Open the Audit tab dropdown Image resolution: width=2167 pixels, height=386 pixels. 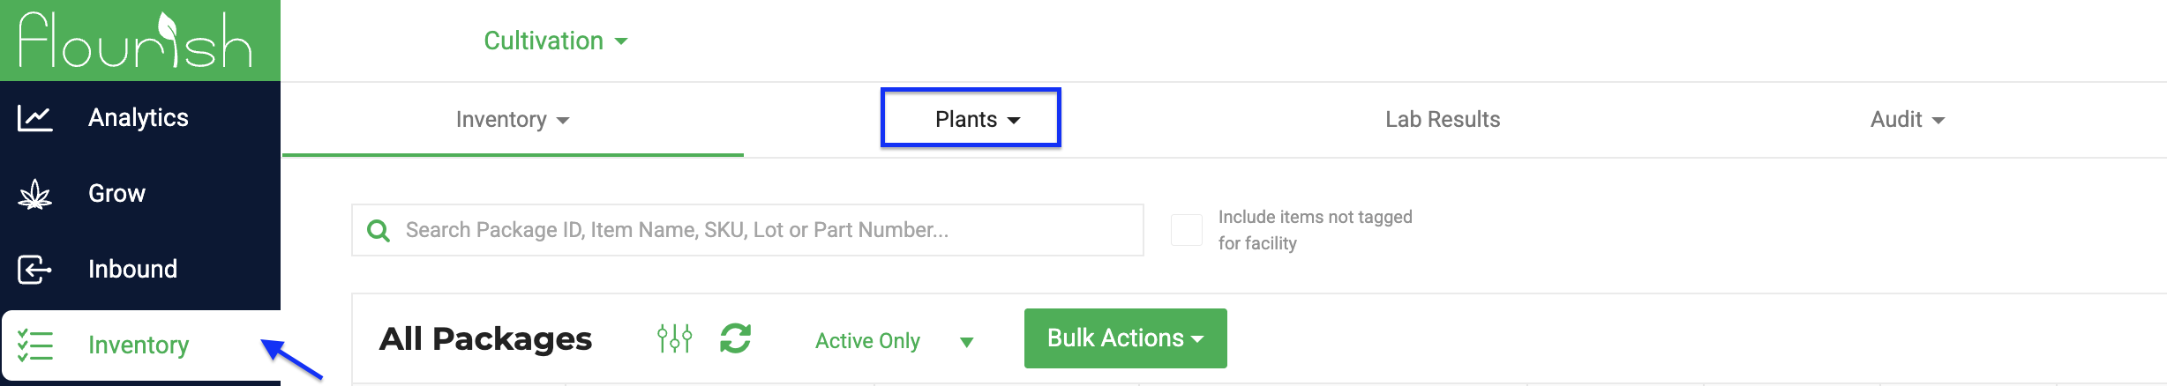coord(1908,119)
